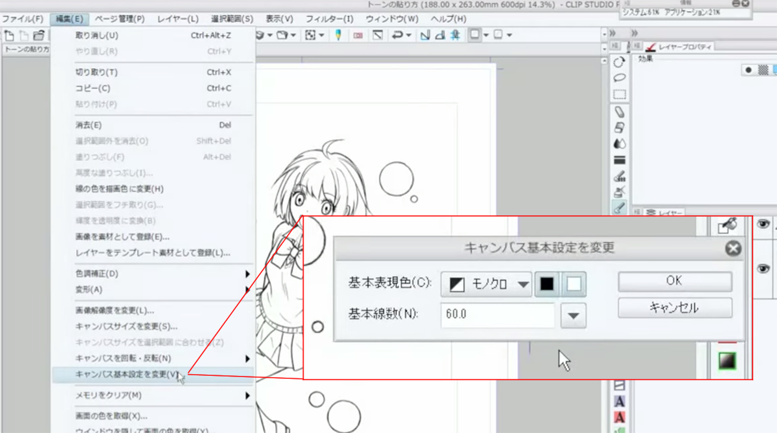The height and width of the screenshot is (433, 777).
Task: Open dropdown next to the rotate/flip icon
Action: click(x=322, y=36)
